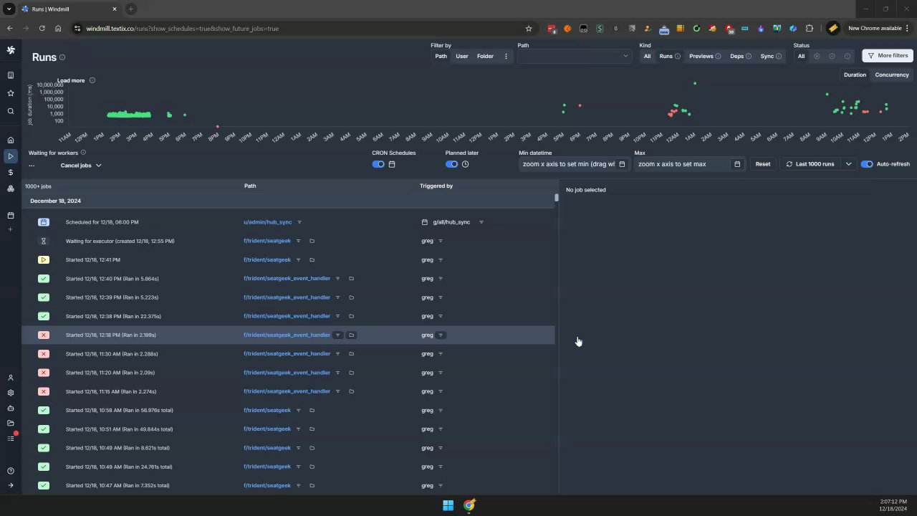Click the Last 1000 runs refresh button
The height and width of the screenshot is (516, 917).
(x=810, y=164)
